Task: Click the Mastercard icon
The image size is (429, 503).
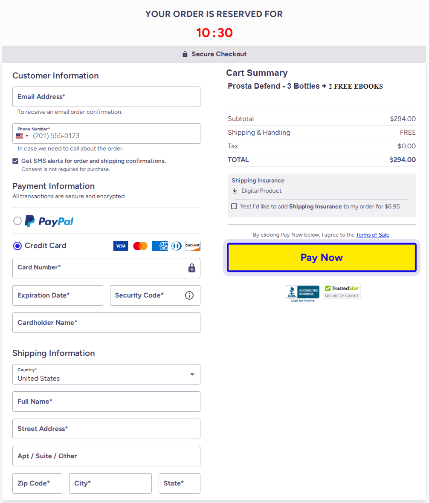Action: tap(140, 246)
